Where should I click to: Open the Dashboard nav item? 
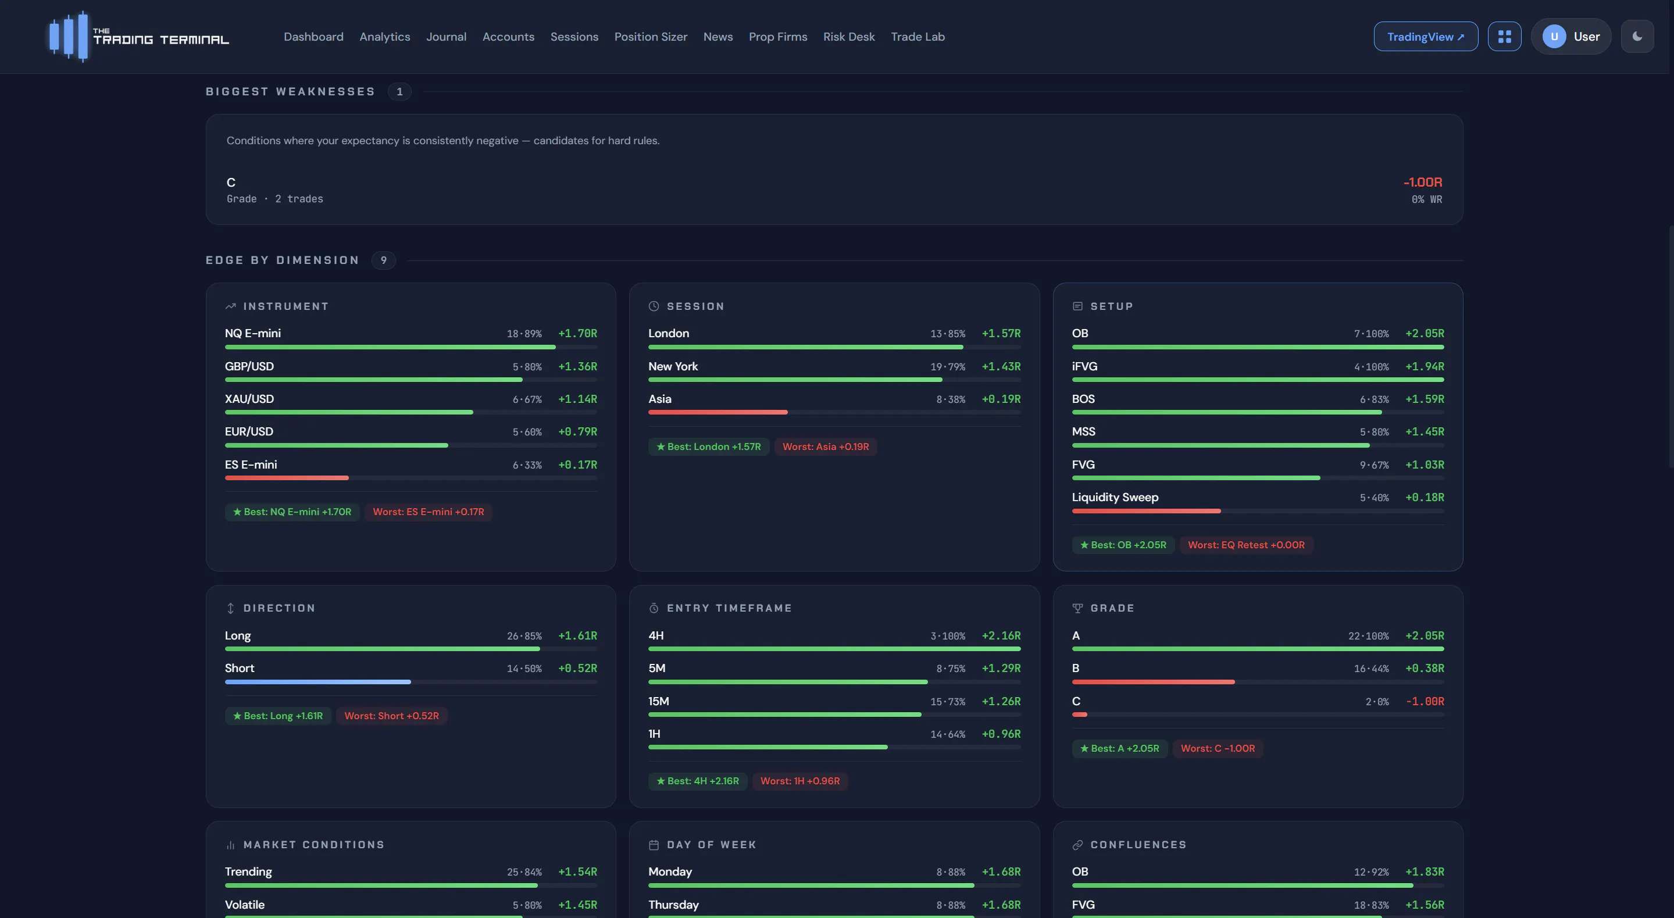point(313,37)
